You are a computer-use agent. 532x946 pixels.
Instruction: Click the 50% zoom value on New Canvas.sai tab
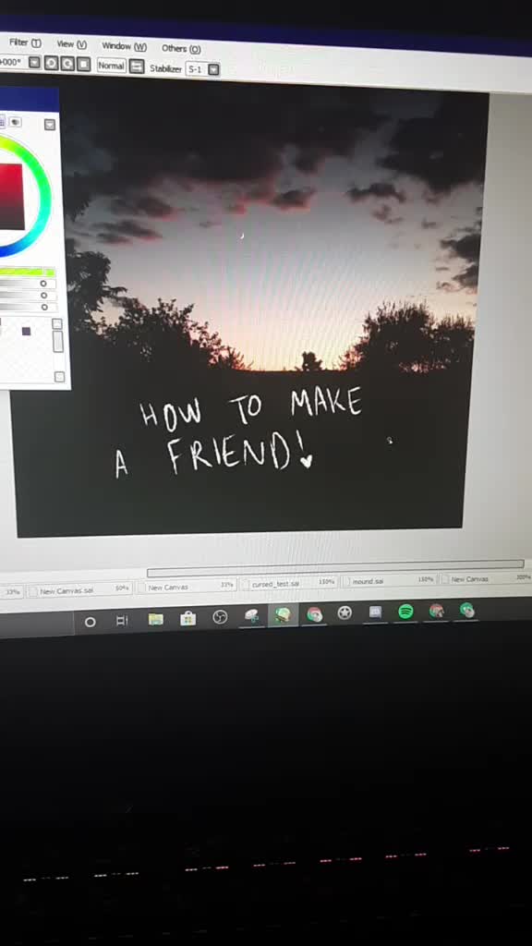click(123, 588)
